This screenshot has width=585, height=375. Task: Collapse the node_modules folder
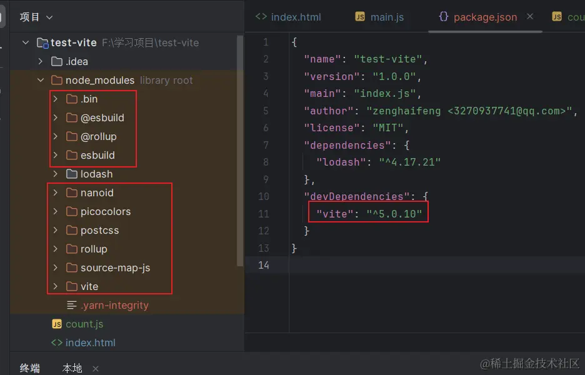click(40, 80)
